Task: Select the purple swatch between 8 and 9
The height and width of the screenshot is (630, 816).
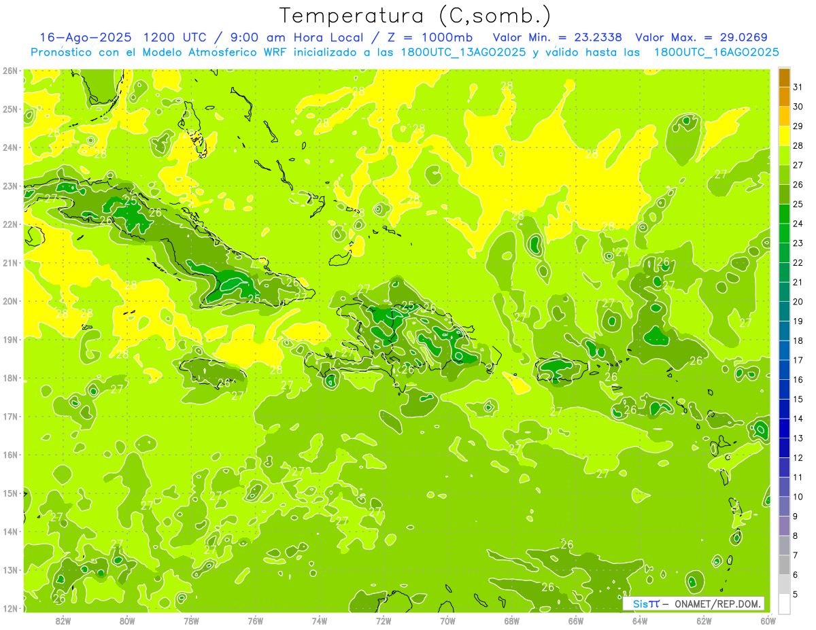Action: click(784, 525)
